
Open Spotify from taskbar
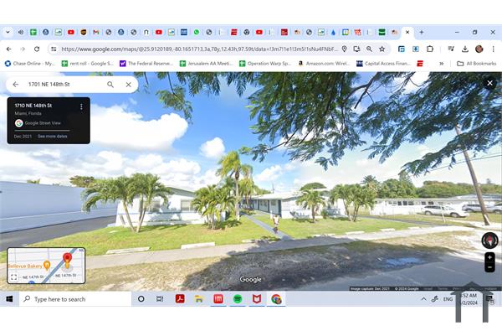point(238,299)
